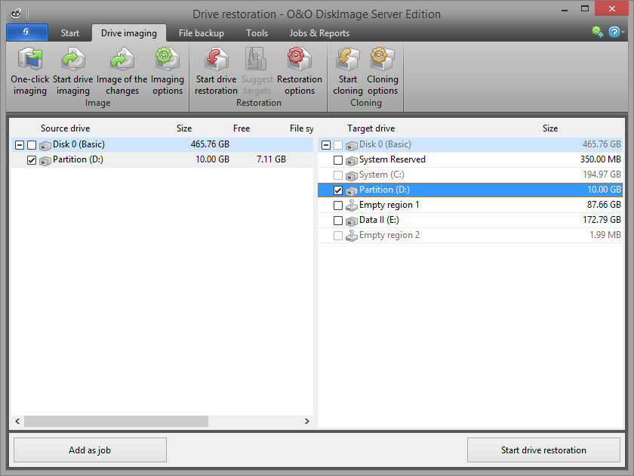Check the System (C:) checkbox
Screen dimensions: 634x476
[338, 175]
